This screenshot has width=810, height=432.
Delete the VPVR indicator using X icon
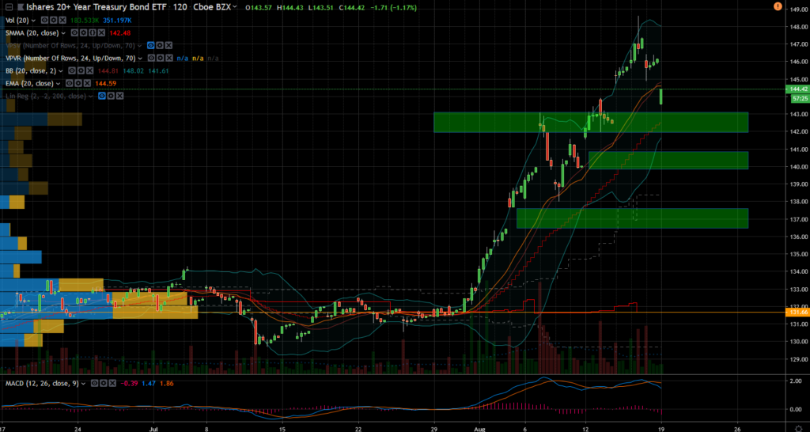click(x=169, y=58)
